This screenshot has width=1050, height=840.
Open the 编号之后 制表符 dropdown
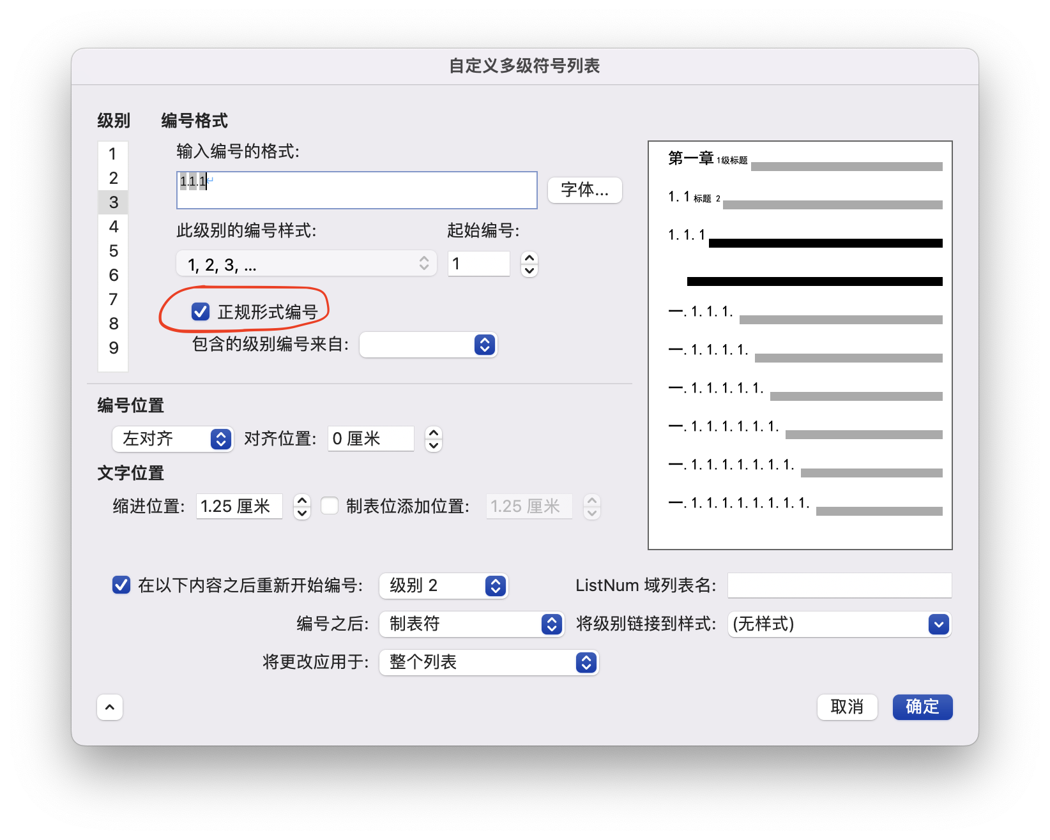[472, 624]
